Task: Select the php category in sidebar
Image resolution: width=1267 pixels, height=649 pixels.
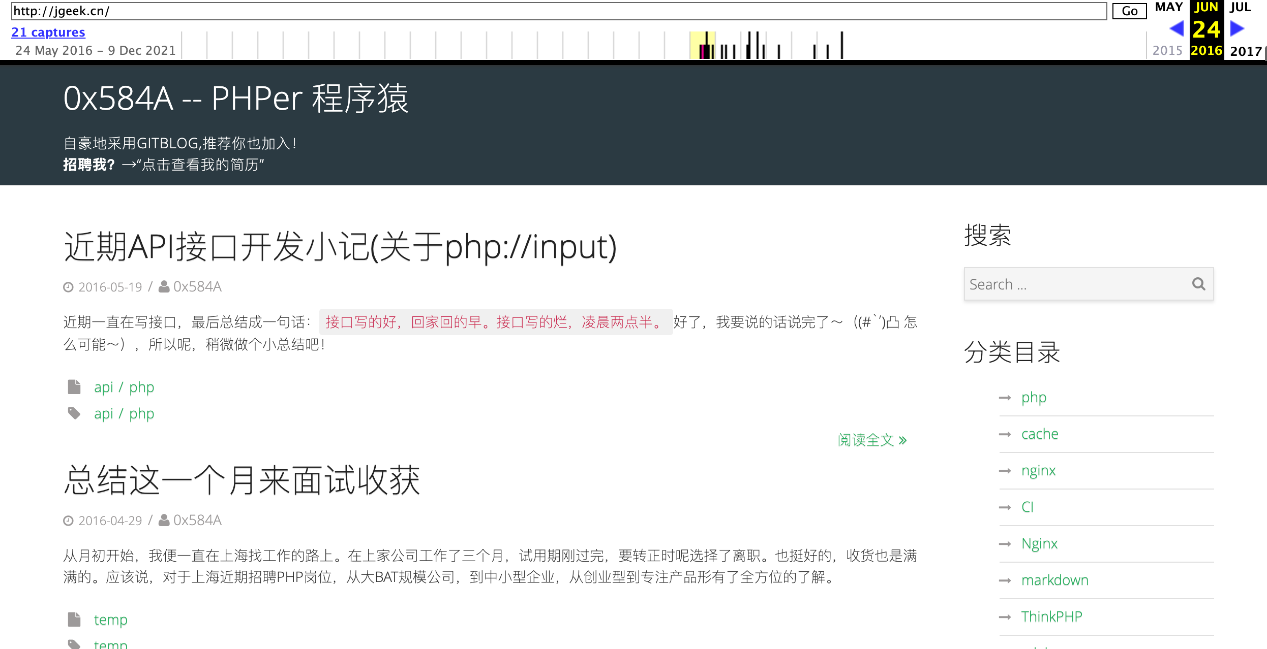Action: coord(1034,398)
